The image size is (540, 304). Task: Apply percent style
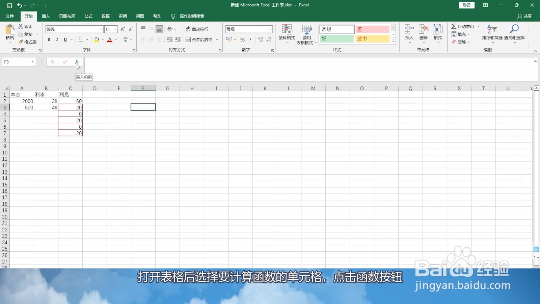tap(242, 40)
